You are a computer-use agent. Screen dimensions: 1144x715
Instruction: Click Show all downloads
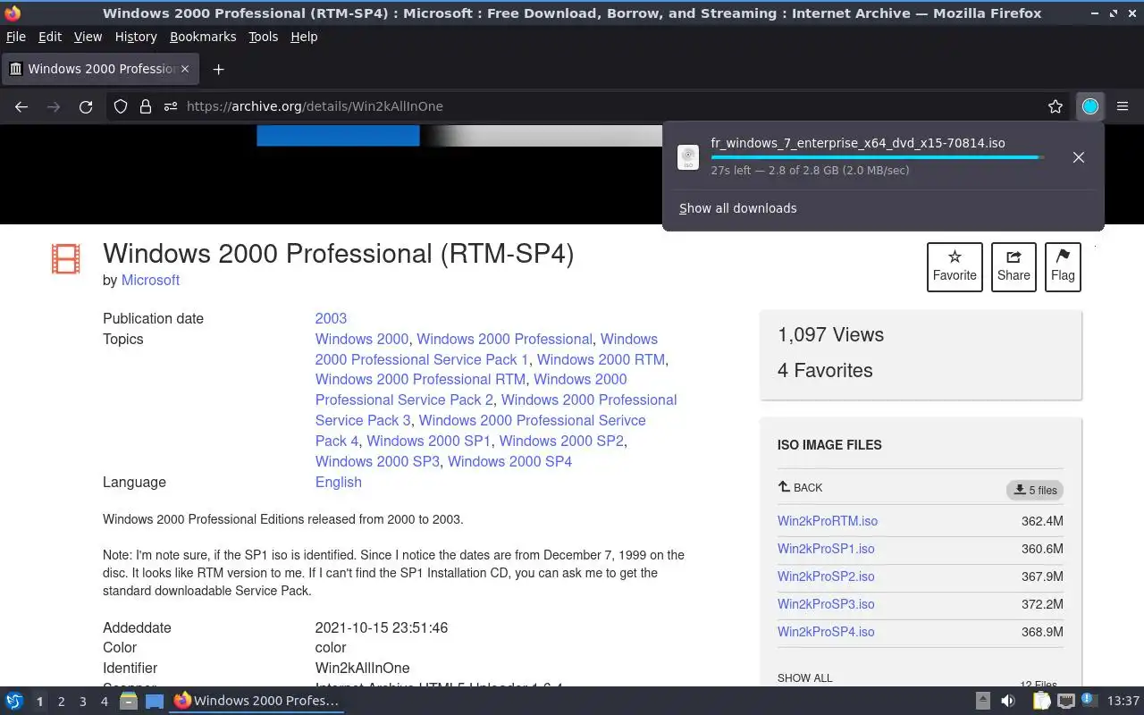(x=737, y=208)
